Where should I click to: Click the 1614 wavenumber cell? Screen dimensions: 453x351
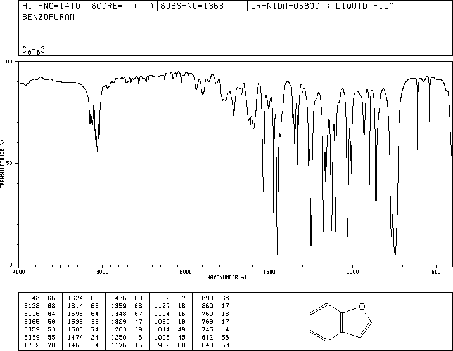tap(75, 305)
